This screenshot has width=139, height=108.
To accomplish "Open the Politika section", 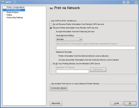I will [x=9, y=15].
